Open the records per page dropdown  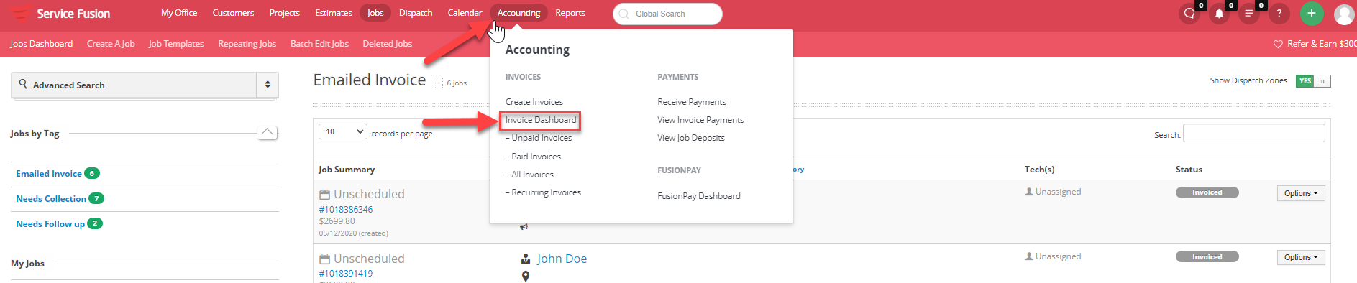point(343,131)
